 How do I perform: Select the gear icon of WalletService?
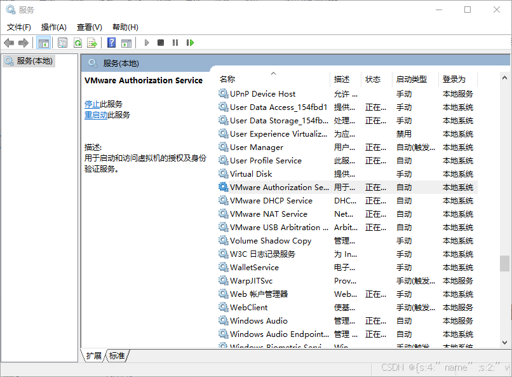(224, 267)
